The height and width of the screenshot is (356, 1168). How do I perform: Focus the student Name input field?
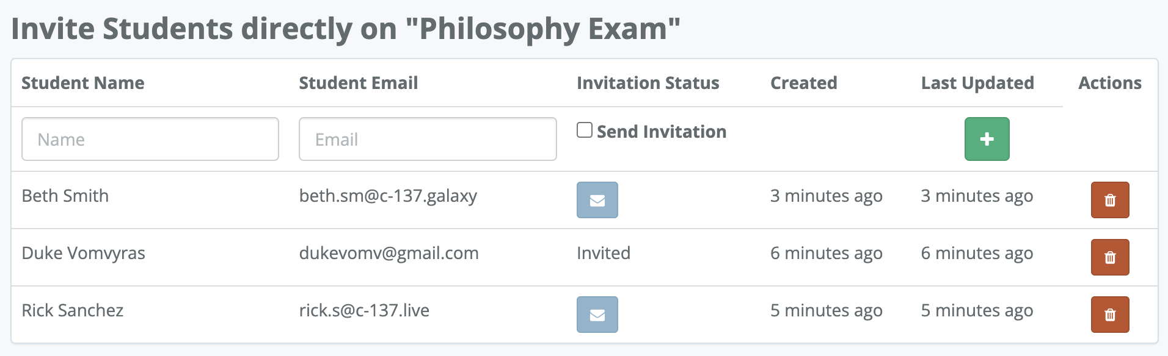150,139
